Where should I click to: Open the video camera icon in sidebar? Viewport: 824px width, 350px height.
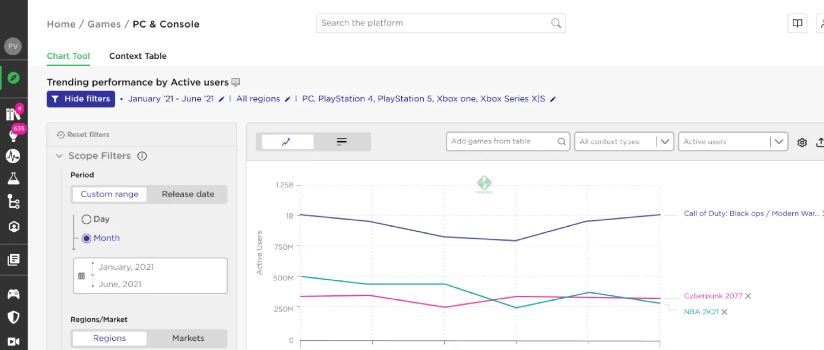(x=13, y=341)
